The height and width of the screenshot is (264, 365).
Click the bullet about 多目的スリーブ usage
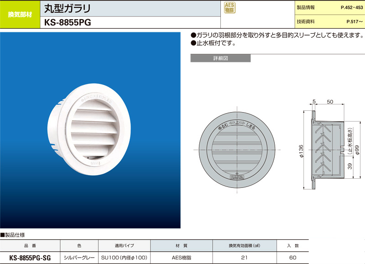[x=277, y=36]
